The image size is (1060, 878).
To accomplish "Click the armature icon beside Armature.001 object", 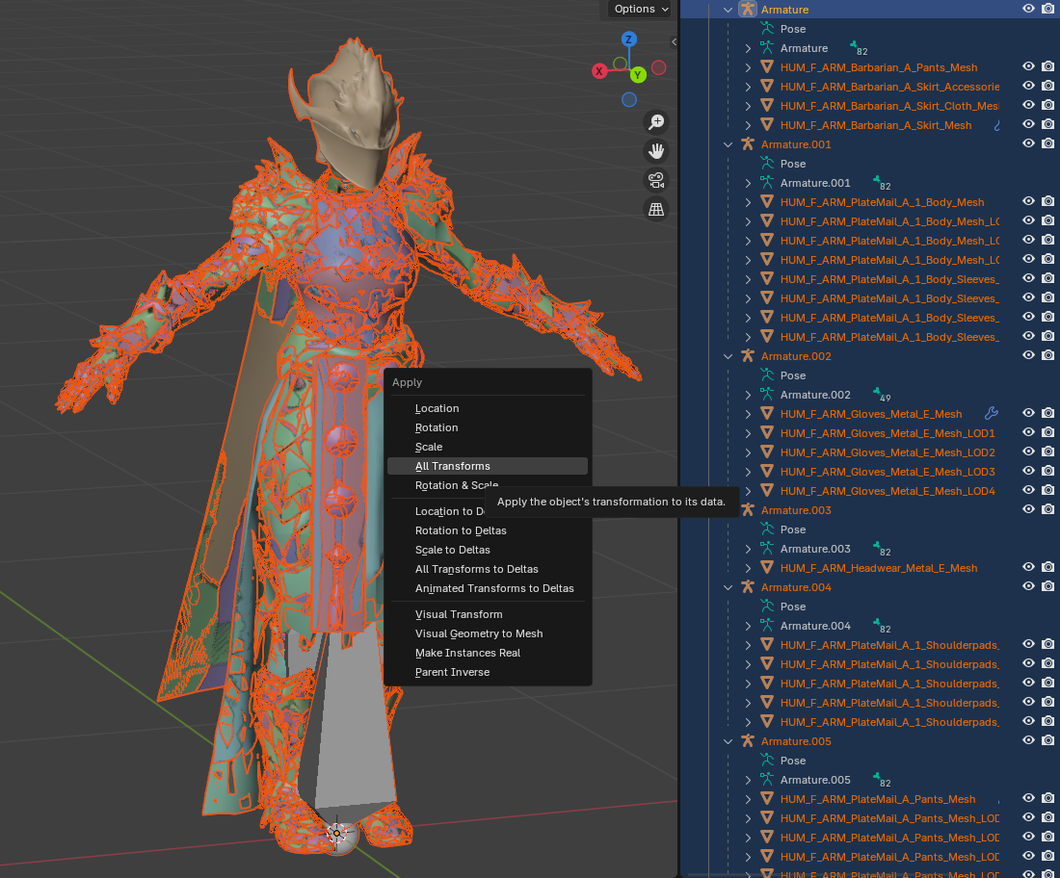I will (x=747, y=143).
